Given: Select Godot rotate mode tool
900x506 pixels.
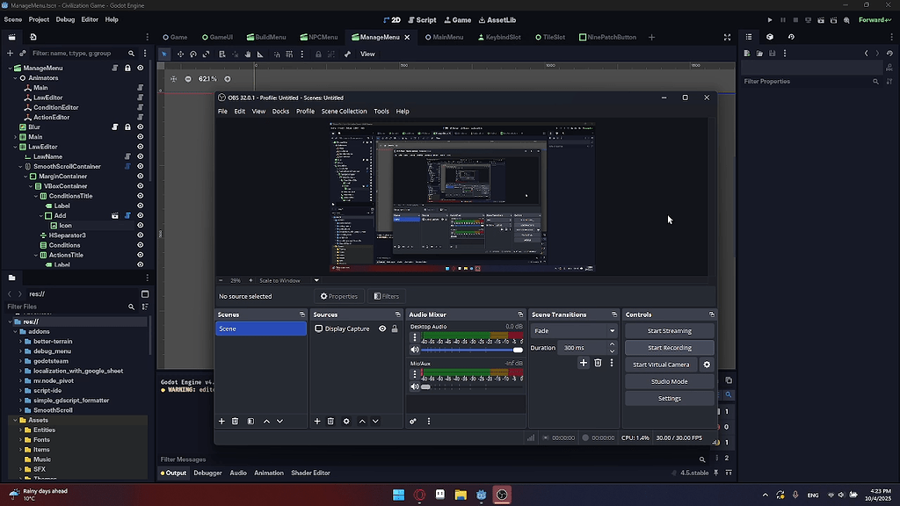Looking at the screenshot, I should [x=193, y=54].
